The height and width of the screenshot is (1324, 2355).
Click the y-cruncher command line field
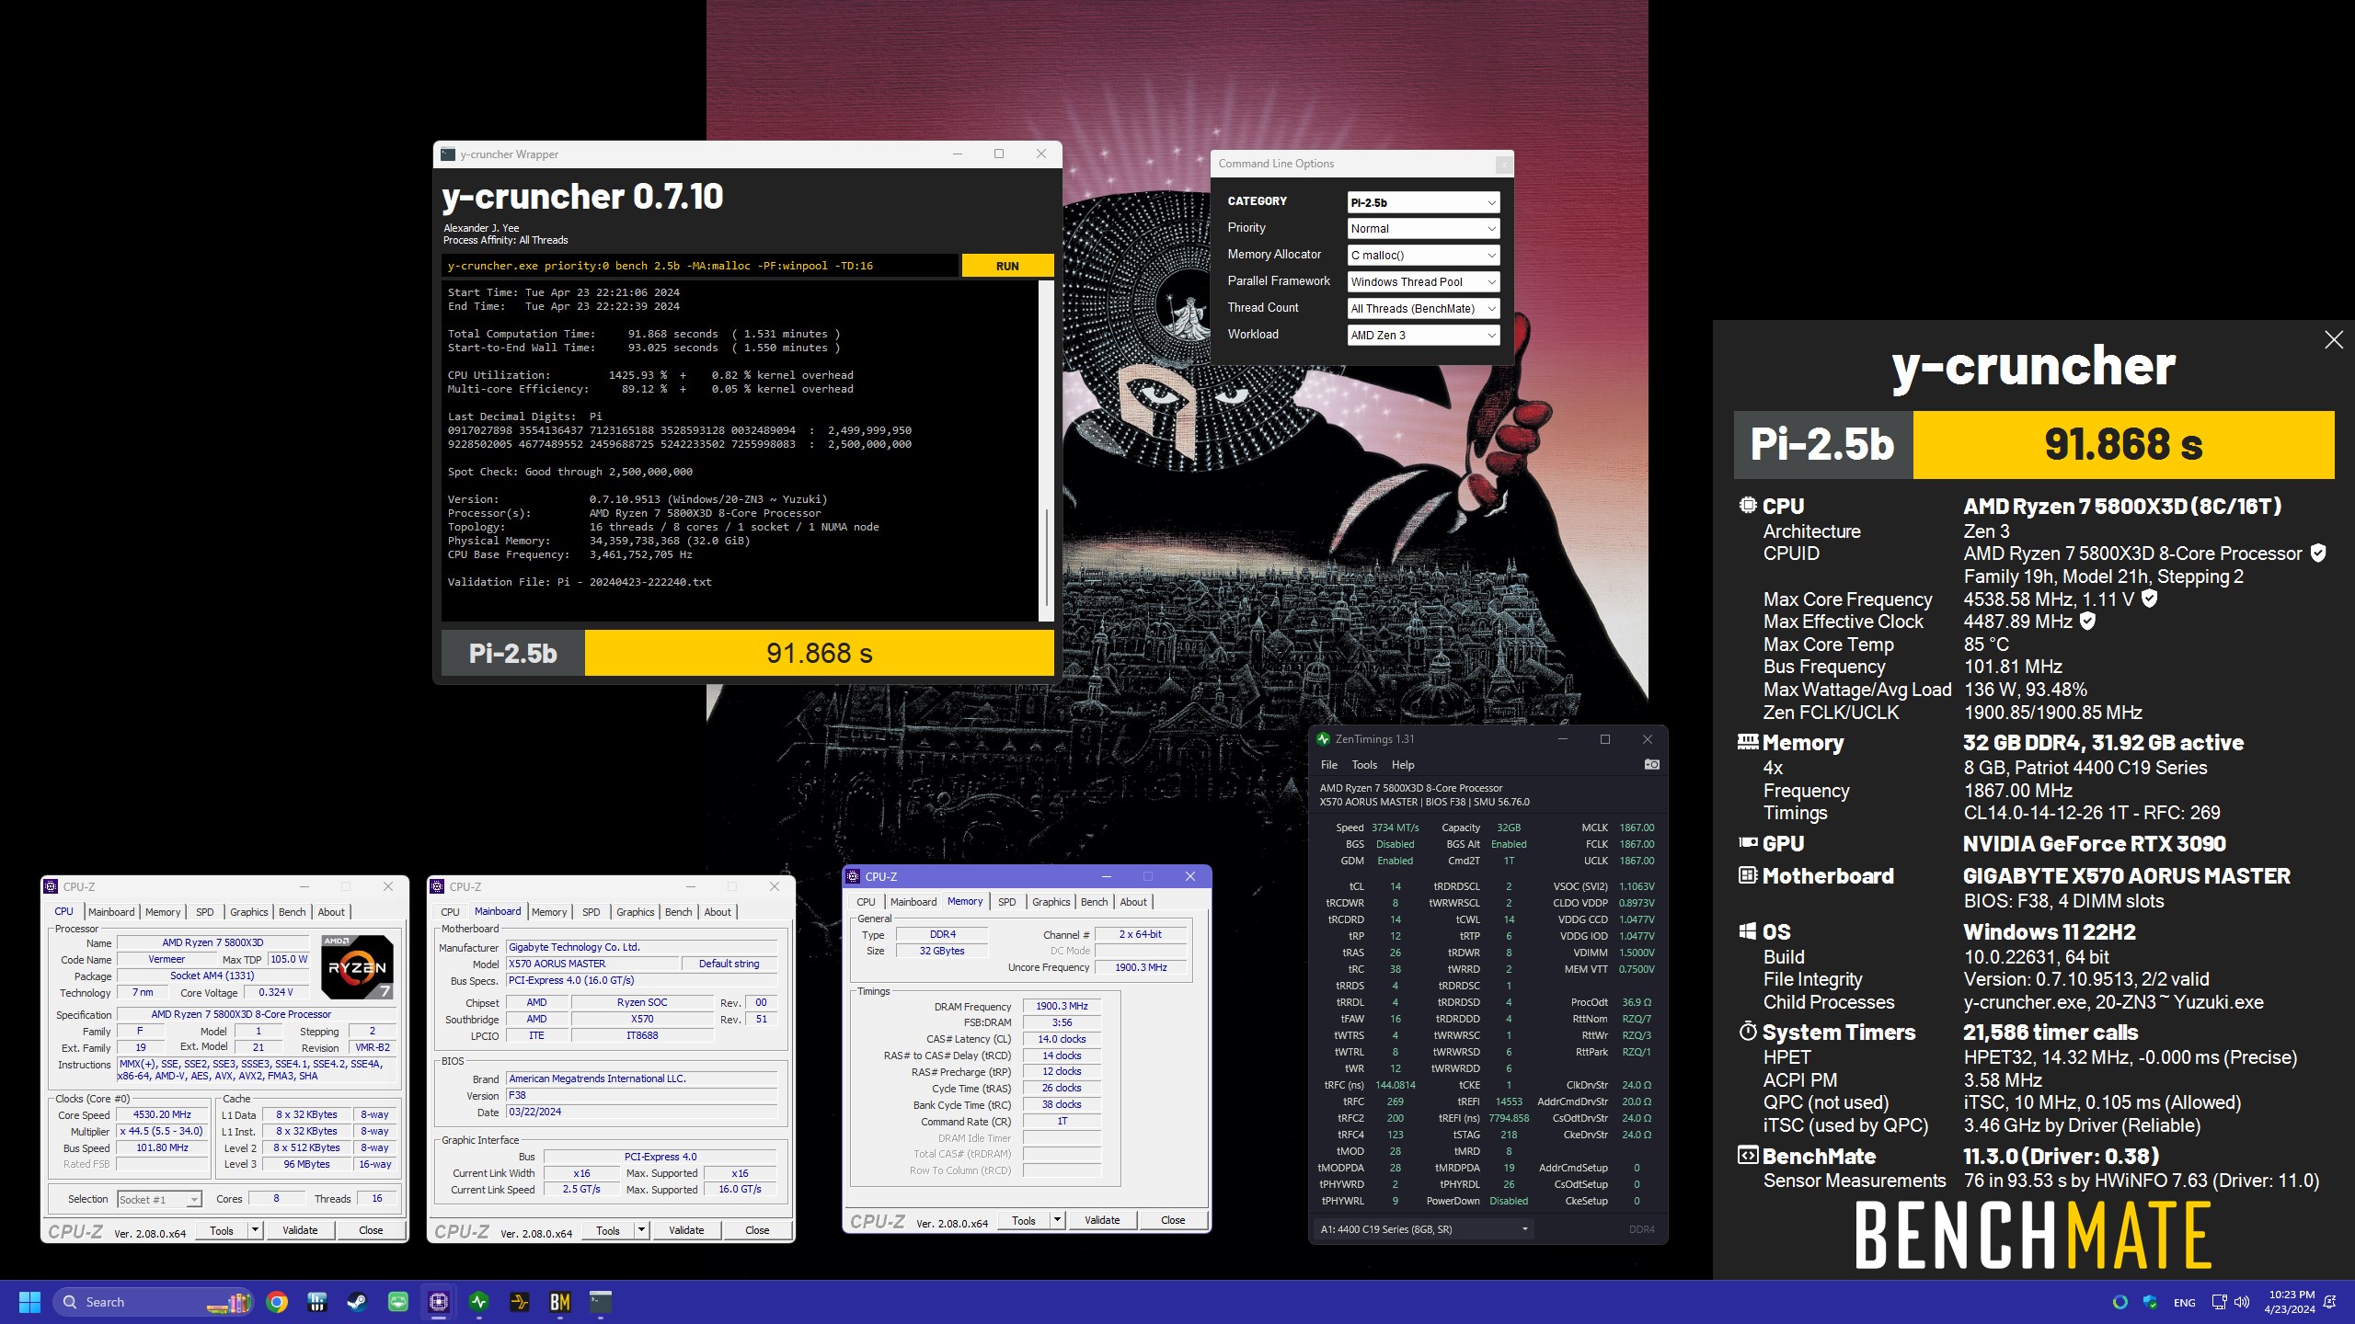pyautogui.click(x=699, y=266)
